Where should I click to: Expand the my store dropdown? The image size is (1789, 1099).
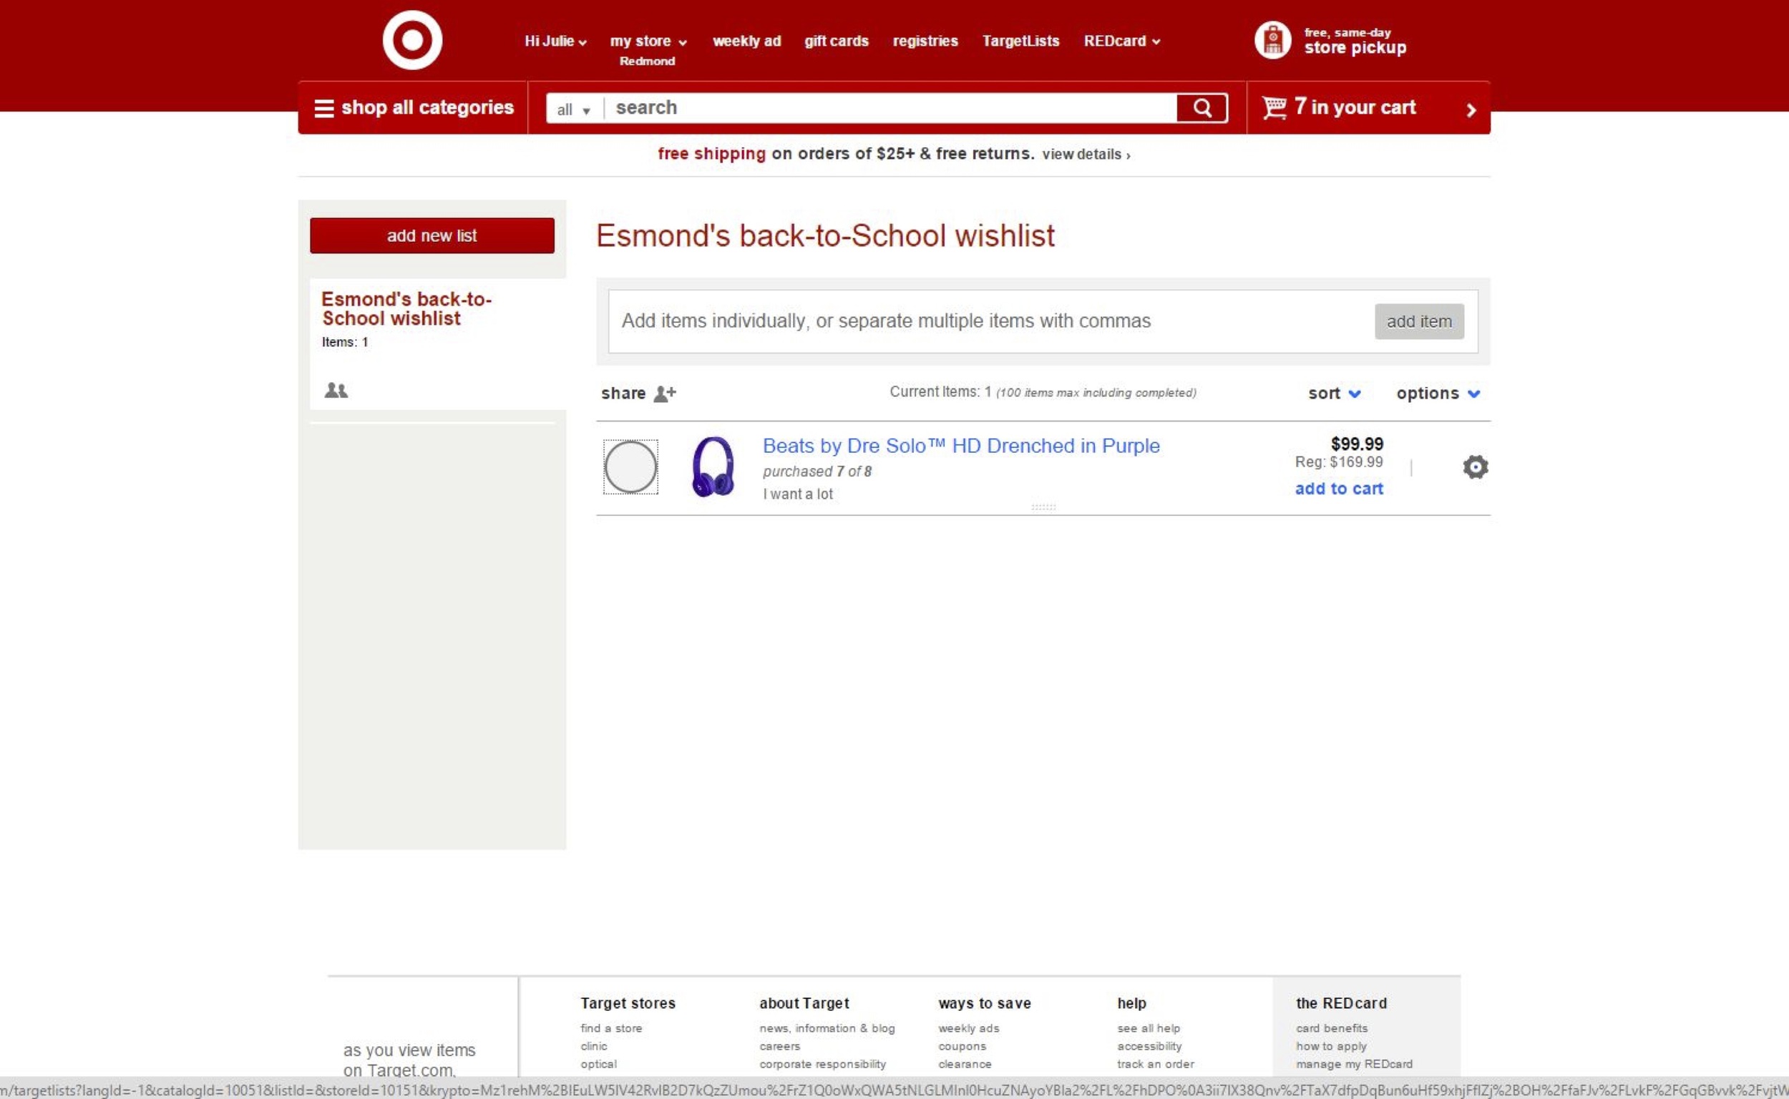648,41
